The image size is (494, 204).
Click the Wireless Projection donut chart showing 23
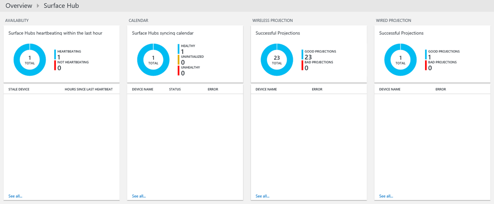click(x=276, y=60)
